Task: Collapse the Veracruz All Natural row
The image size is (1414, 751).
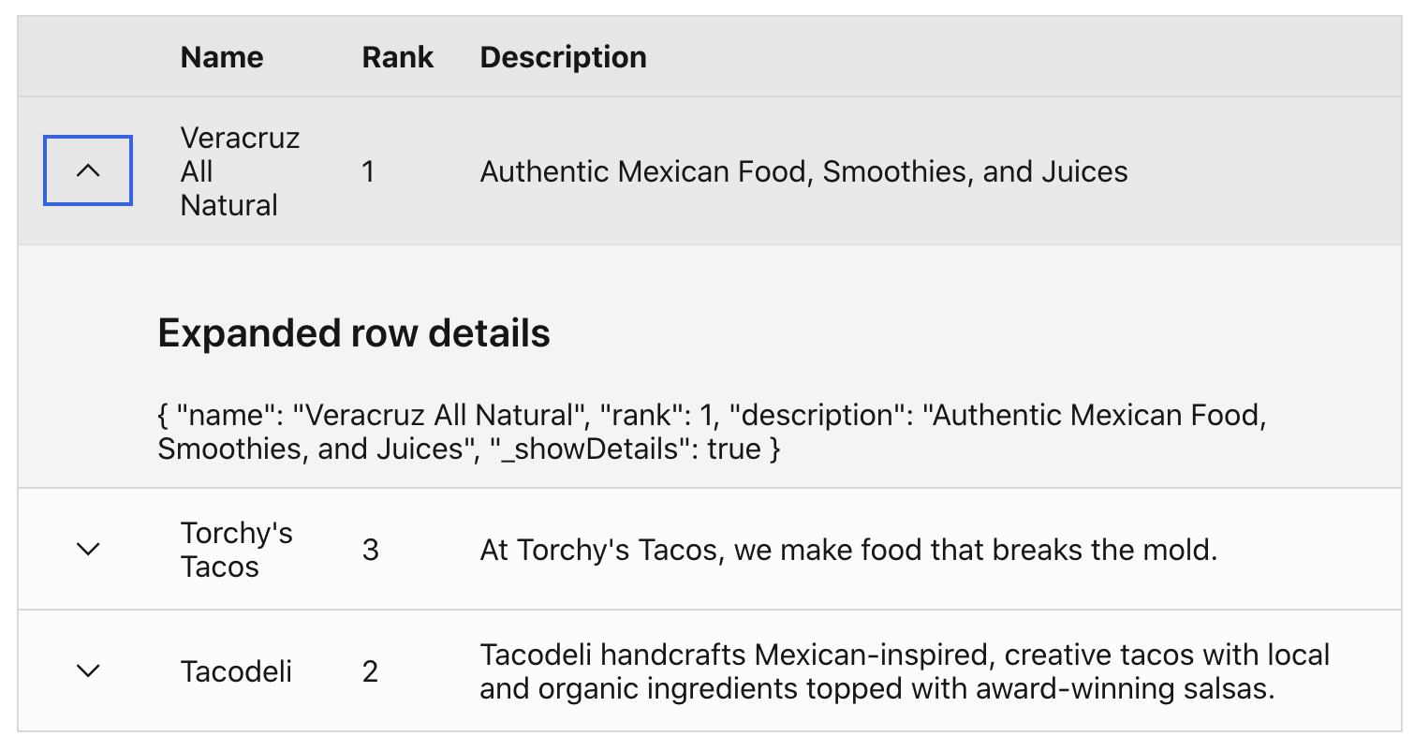Action: pyautogui.click(x=88, y=170)
